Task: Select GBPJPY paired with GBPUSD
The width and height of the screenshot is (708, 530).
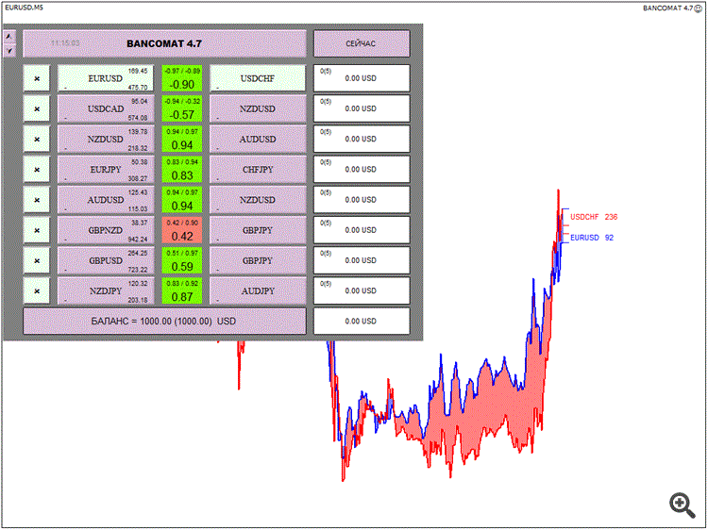Action: (258, 260)
